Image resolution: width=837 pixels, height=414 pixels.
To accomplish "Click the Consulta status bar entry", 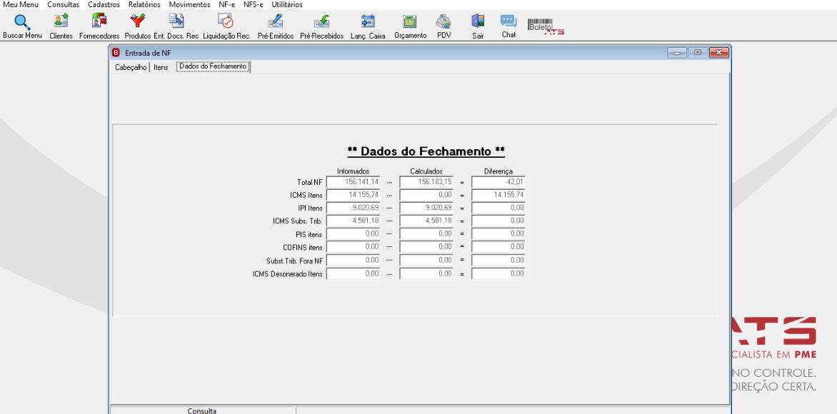I will tap(202, 411).
